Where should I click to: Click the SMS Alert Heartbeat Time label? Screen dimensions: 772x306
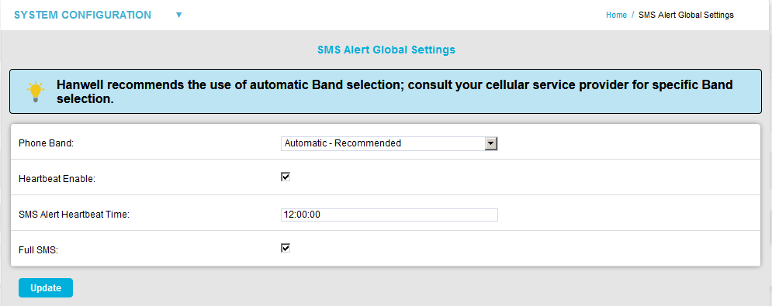(74, 215)
